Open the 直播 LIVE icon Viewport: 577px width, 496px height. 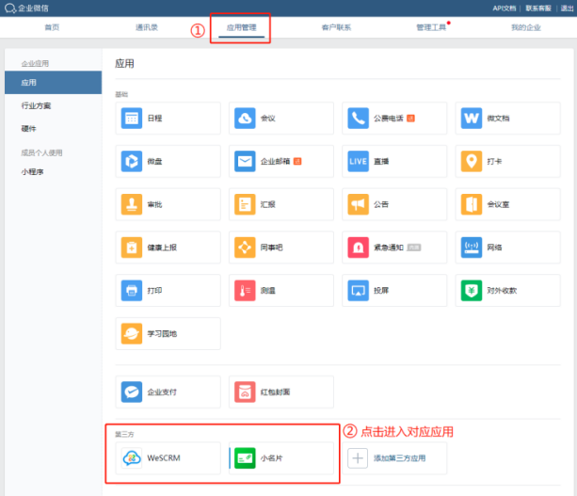pyautogui.click(x=358, y=161)
